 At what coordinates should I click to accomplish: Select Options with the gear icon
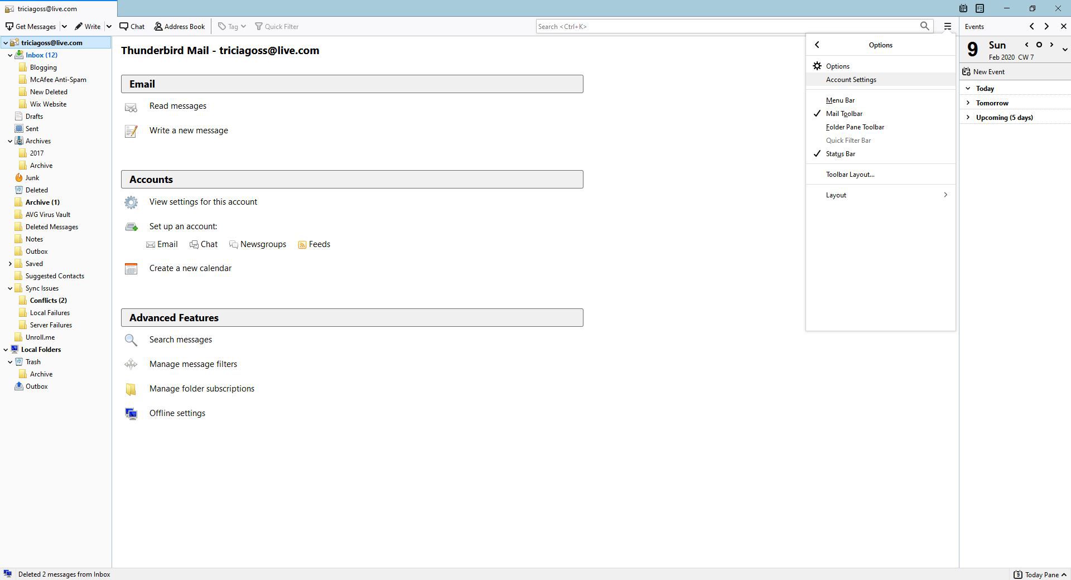[880, 66]
